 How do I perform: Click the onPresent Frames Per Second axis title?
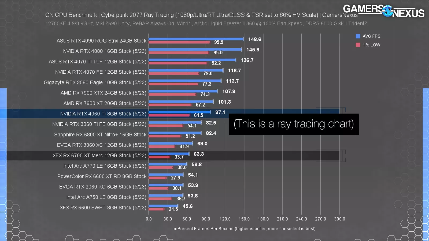click(244, 229)
